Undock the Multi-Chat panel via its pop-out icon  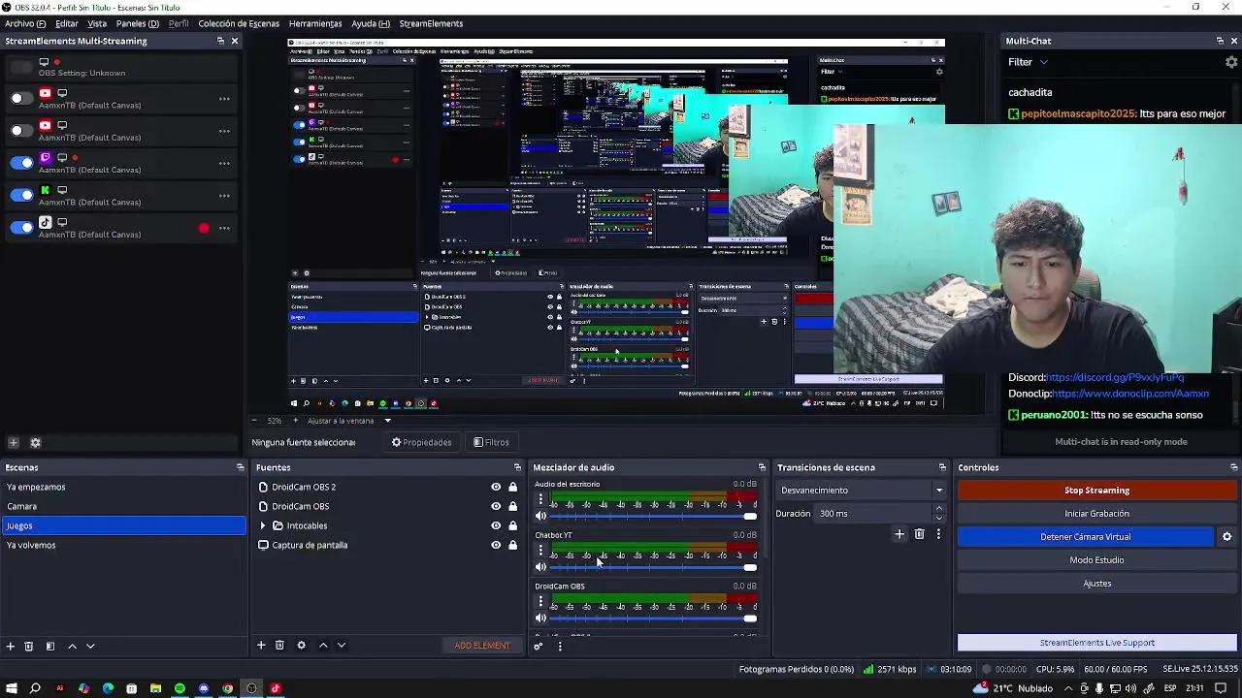coord(1220,41)
